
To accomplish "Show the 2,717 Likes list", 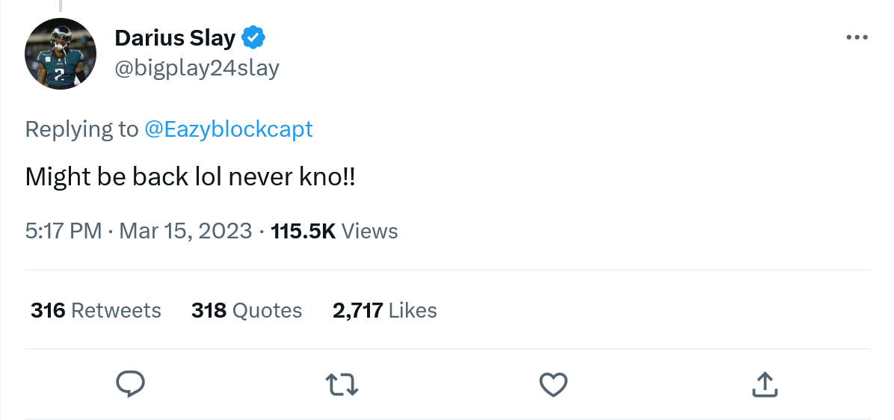I will click(384, 310).
